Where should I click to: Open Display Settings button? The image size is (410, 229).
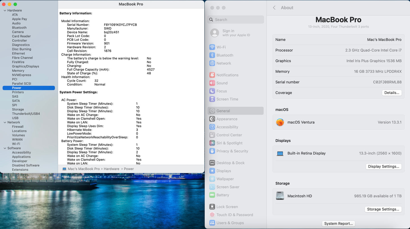coord(383,166)
